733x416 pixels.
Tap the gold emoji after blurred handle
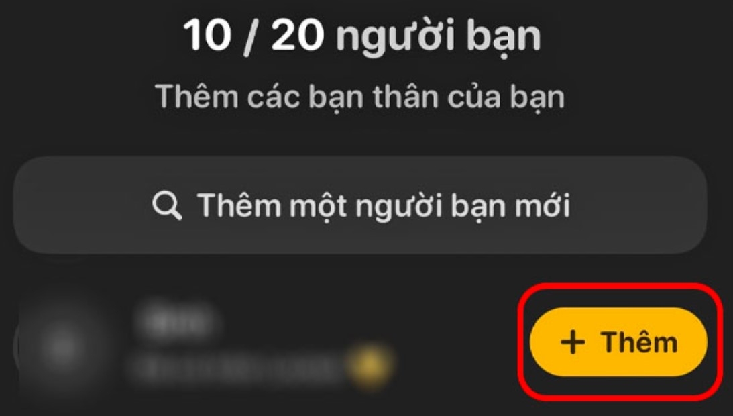(x=368, y=366)
